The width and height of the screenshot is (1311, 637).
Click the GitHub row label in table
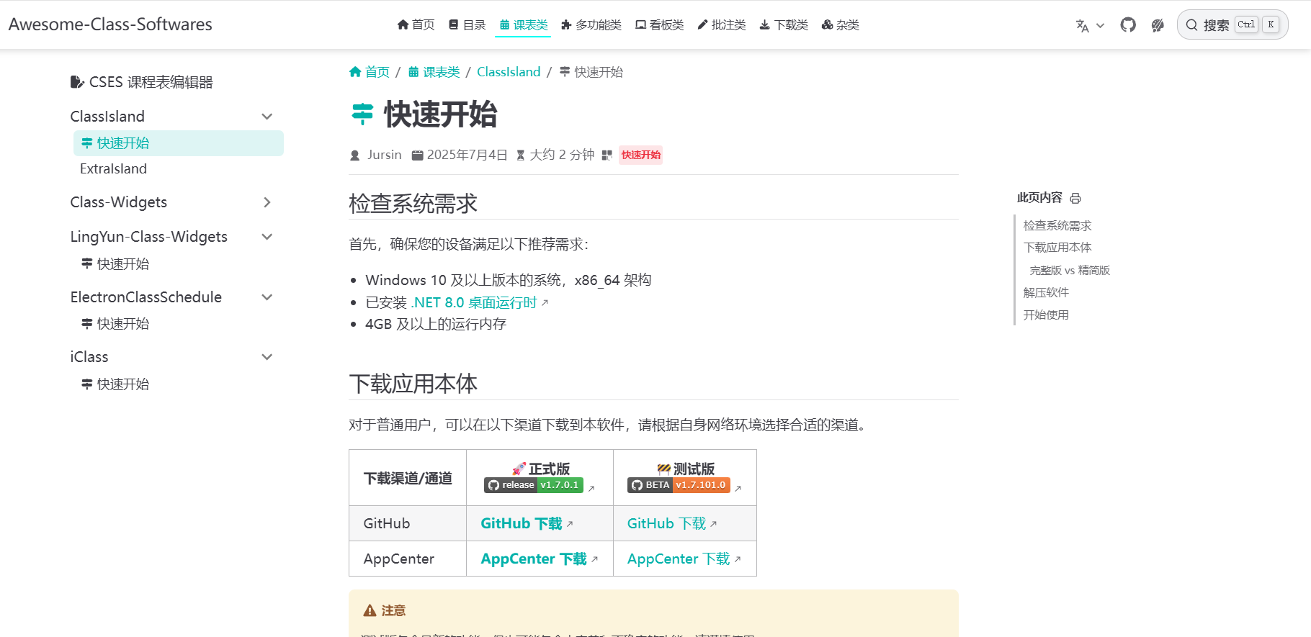click(x=387, y=523)
